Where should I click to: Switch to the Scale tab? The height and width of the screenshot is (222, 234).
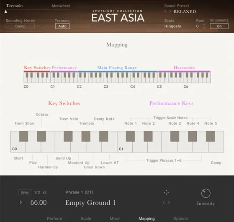click(x=86, y=218)
